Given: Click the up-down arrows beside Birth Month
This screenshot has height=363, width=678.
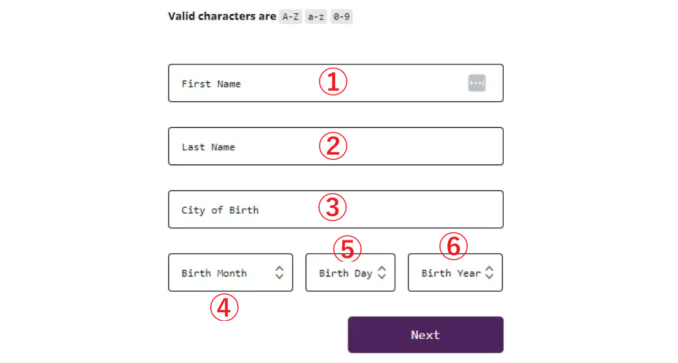Looking at the screenshot, I should tap(279, 272).
